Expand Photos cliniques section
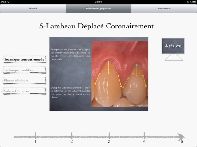The height and width of the screenshot is (147, 197). coord(16,81)
